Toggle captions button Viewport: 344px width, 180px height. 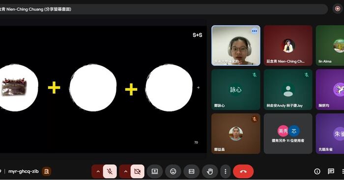click(191, 171)
